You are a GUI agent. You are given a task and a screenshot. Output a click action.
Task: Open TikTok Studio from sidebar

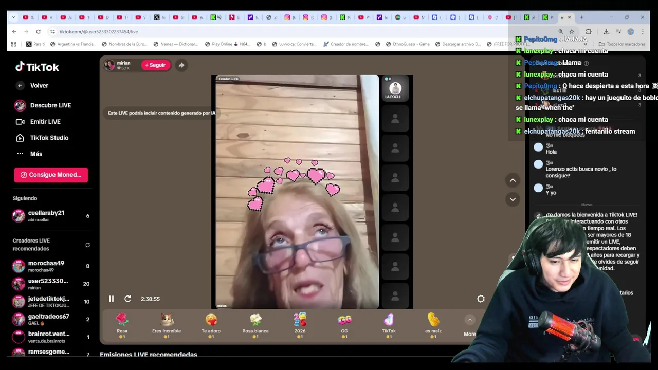(42, 138)
